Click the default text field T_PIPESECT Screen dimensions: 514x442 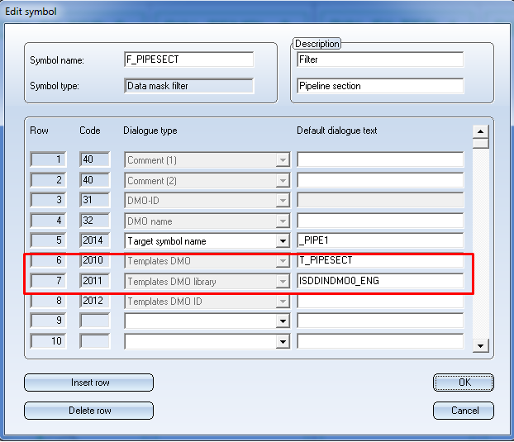(380, 261)
